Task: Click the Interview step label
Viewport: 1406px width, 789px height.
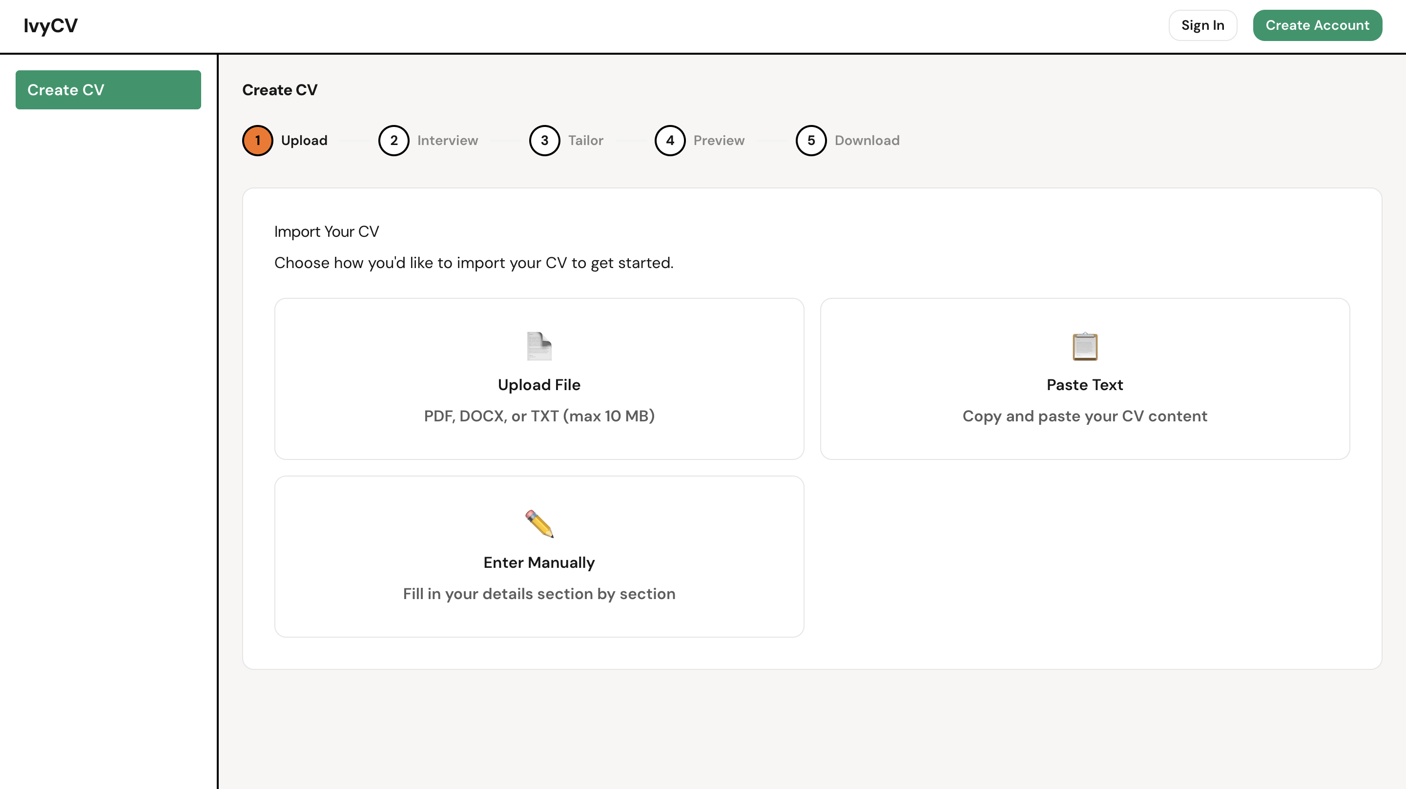Action: pos(448,140)
